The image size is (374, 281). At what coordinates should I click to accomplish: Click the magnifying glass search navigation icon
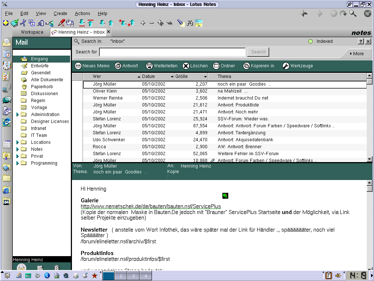(353, 14)
